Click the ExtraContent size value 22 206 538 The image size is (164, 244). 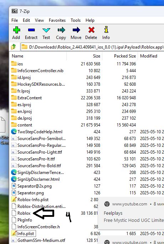91,98
